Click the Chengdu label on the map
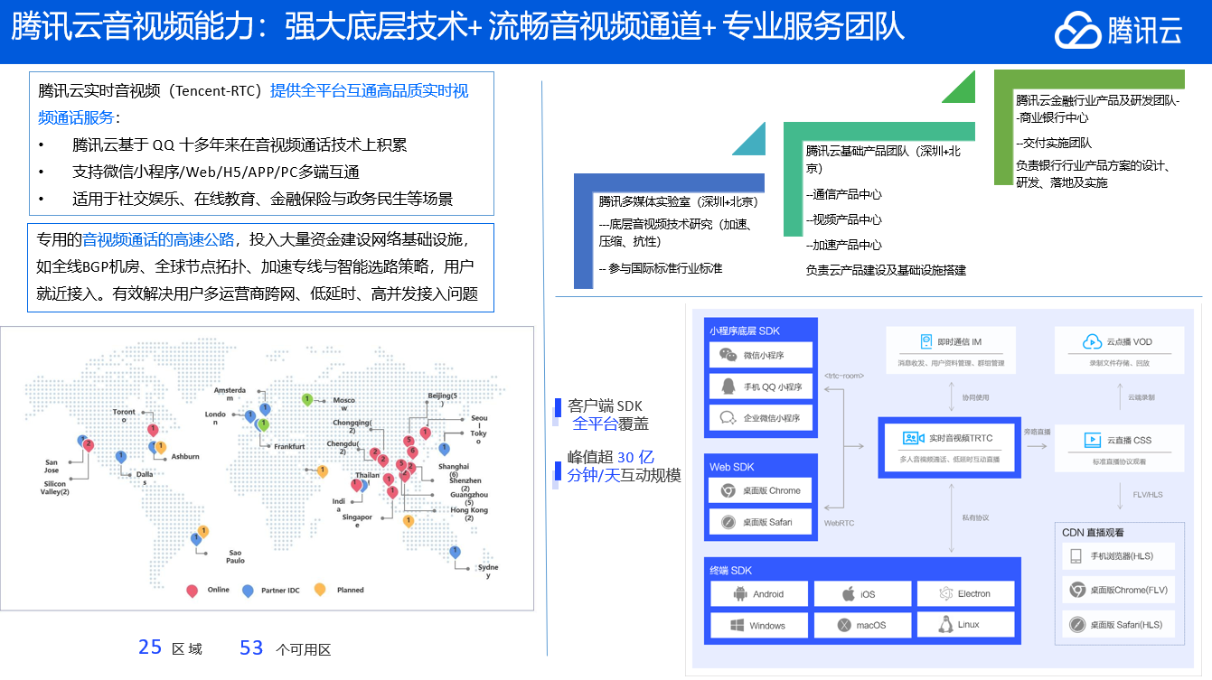The height and width of the screenshot is (680, 1212). point(343,448)
